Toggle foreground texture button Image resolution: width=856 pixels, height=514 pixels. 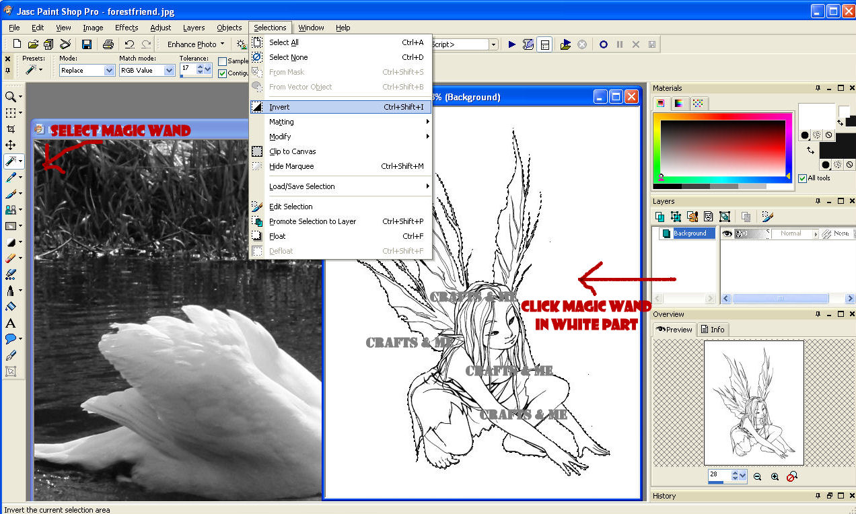pos(816,135)
